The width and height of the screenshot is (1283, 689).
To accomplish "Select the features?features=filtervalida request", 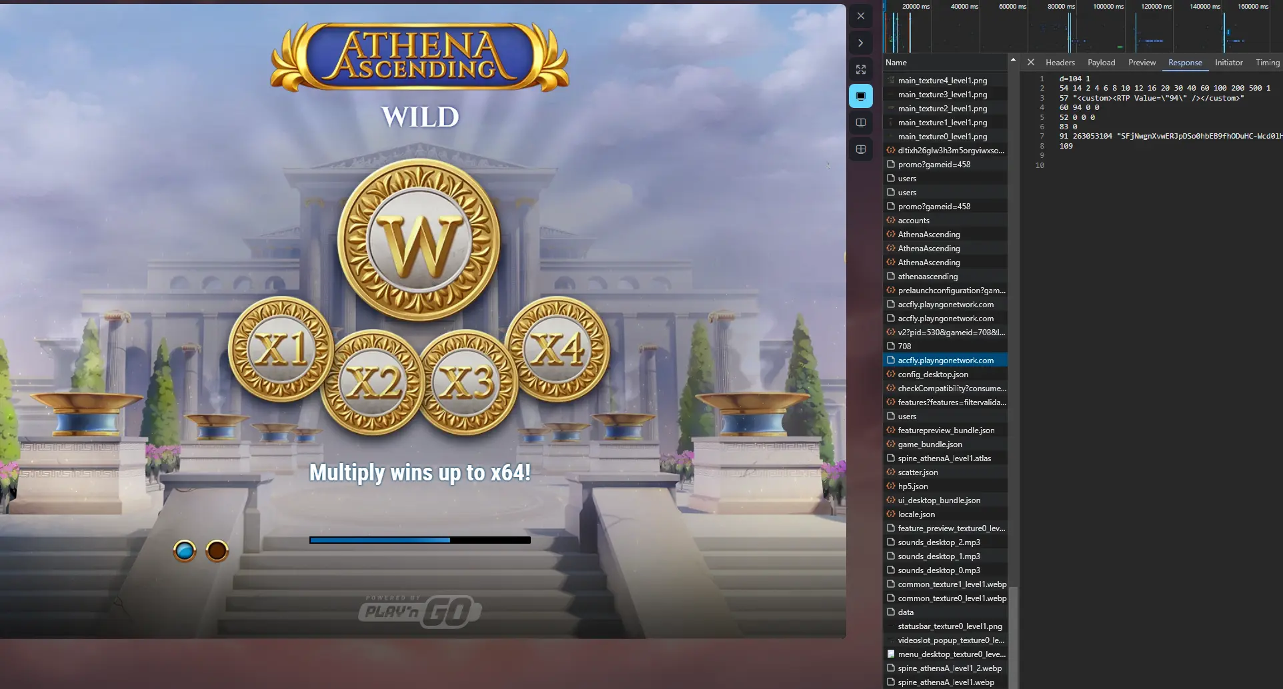I will click(945, 402).
